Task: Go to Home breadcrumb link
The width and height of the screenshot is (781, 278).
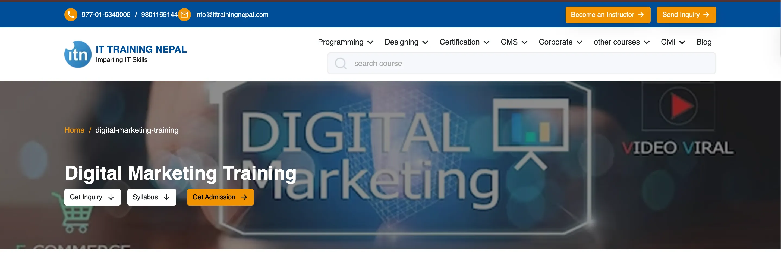Action: point(74,130)
